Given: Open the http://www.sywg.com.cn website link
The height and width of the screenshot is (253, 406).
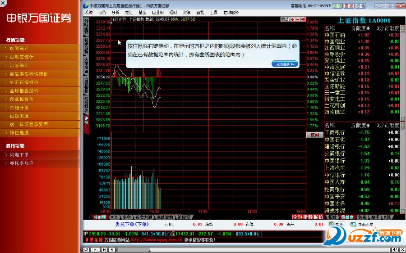Looking at the screenshot, I should 156,240.
